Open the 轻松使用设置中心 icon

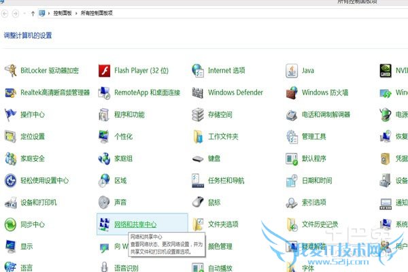[11, 181]
